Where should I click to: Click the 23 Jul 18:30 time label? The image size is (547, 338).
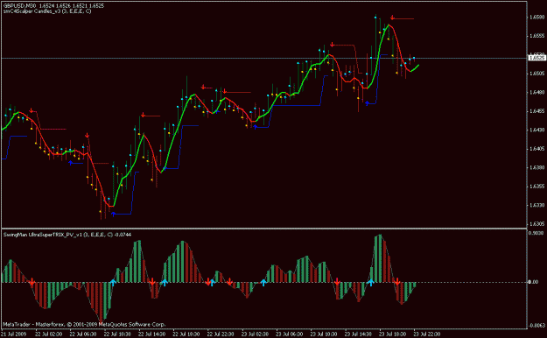[x=393, y=334]
